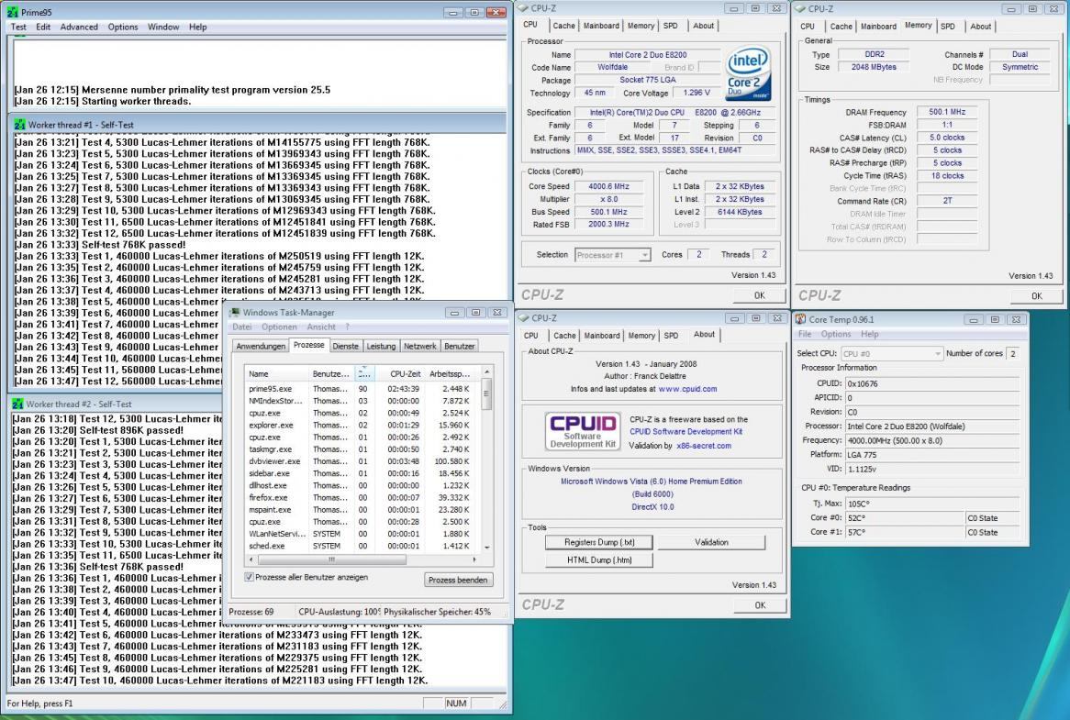Open the Test menu in Prime95
The width and height of the screenshot is (1070, 720).
coord(18,27)
